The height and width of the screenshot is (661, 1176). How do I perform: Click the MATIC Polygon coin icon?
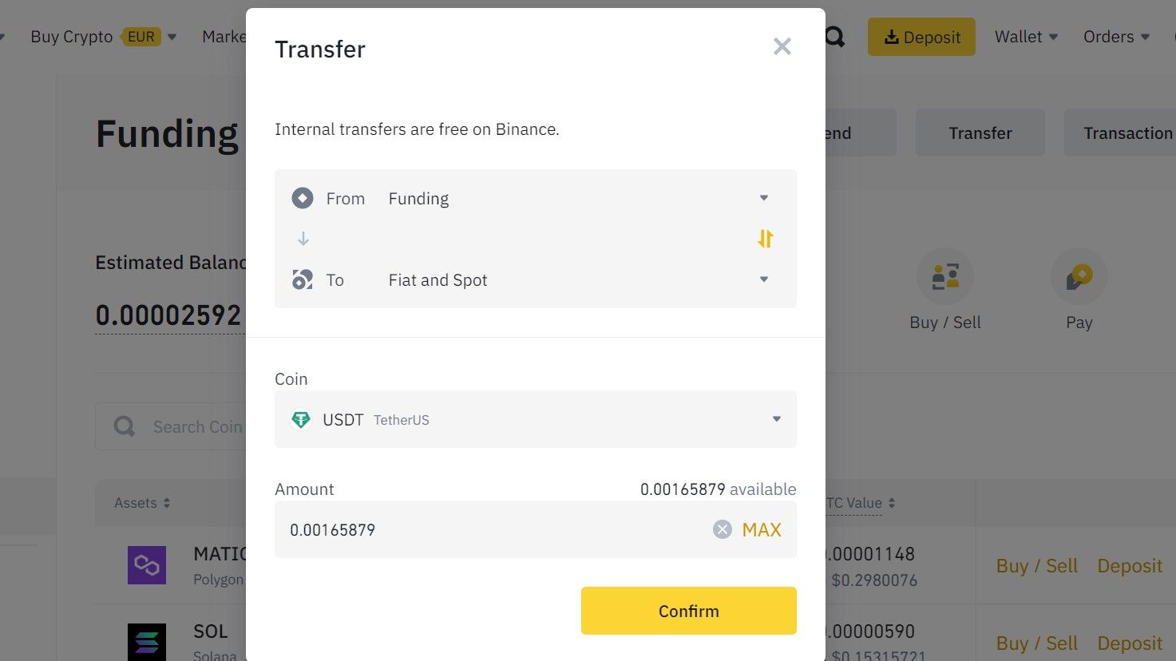(x=147, y=565)
